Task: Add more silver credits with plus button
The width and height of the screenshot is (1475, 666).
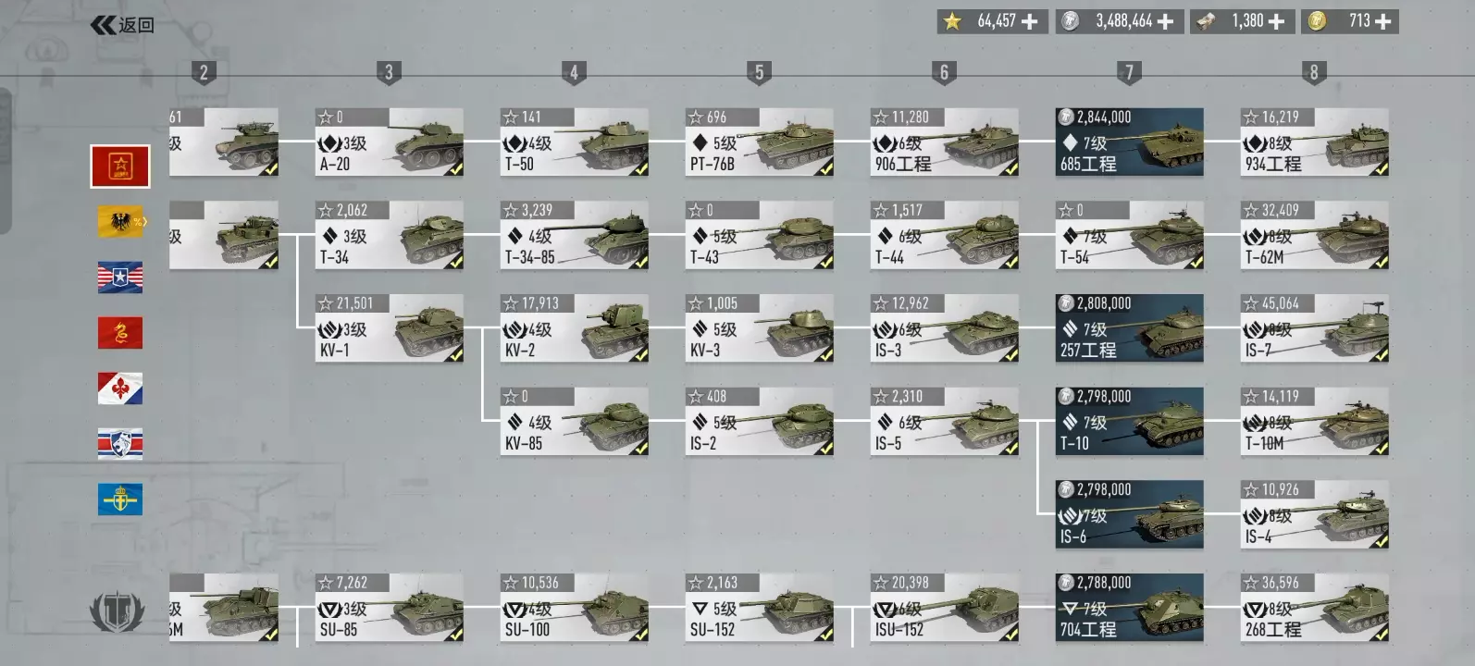Action: (x=1166, y=21)
